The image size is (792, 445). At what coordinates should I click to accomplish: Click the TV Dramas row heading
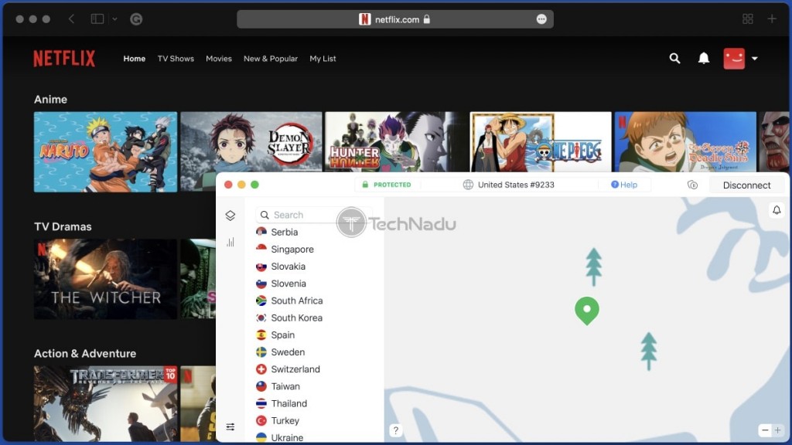[63, 226]
